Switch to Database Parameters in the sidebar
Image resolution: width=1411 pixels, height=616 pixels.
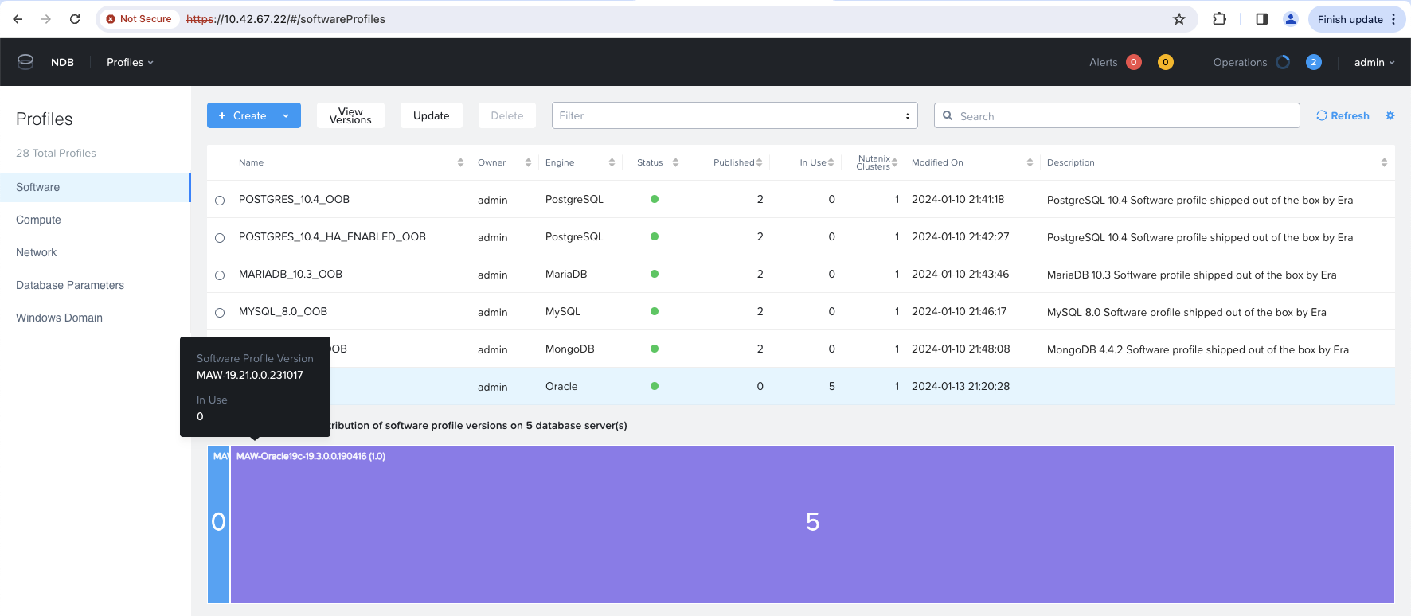70,285
